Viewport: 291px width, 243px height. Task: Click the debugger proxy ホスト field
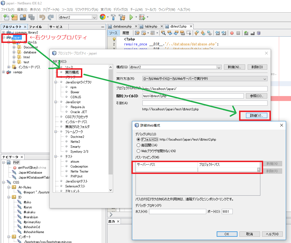point(178,212)
